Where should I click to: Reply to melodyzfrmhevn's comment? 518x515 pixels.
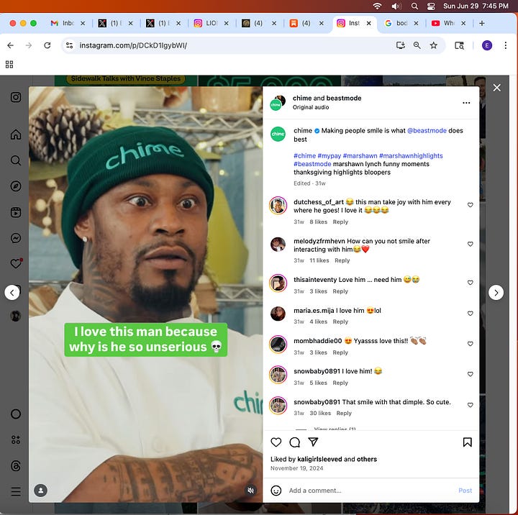(x=342, y=260)
